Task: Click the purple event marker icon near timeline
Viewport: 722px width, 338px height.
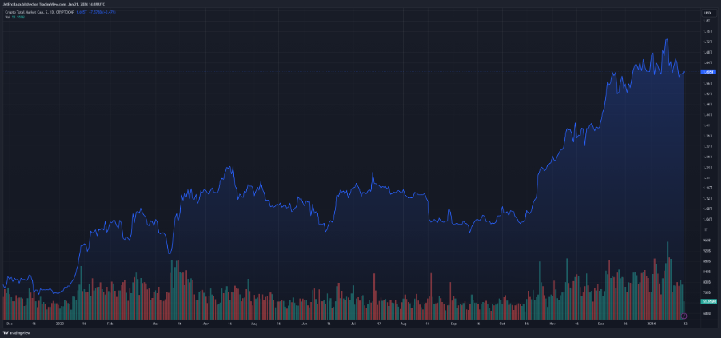Action: click(684, 316)
